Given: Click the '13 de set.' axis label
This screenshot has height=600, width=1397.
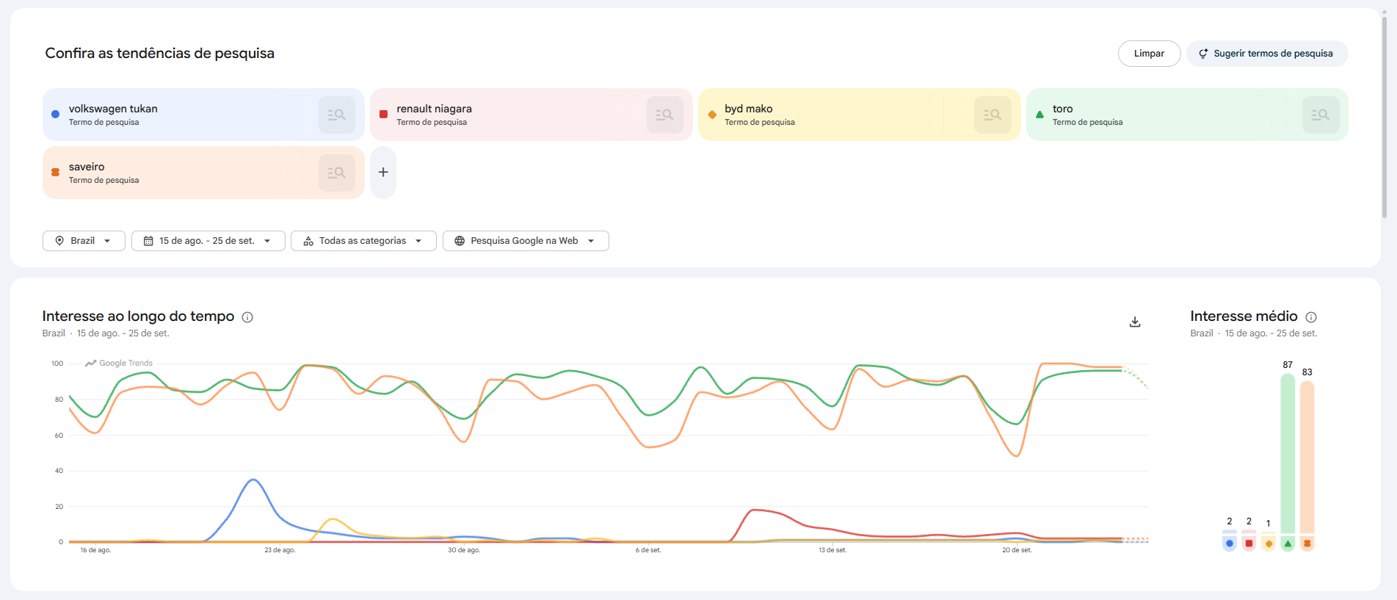Looking at the screenshot, I should pos(832,550).
